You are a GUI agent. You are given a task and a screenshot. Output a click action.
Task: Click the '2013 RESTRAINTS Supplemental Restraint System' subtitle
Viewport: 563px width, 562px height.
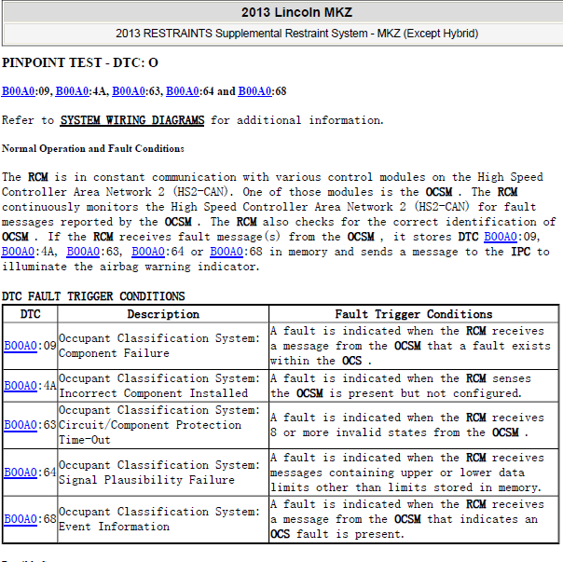(297, 34)
